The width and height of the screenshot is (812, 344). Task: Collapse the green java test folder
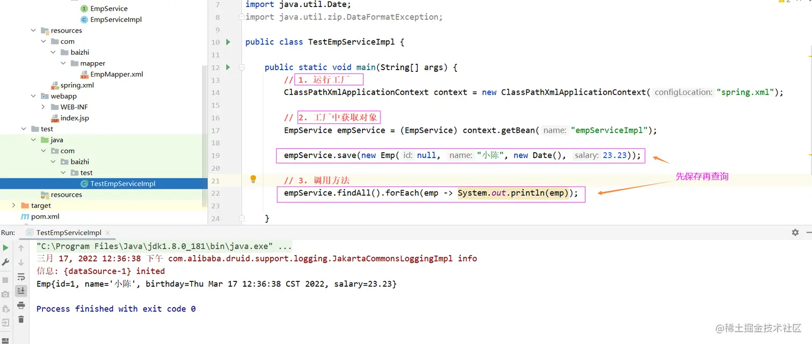33,140
